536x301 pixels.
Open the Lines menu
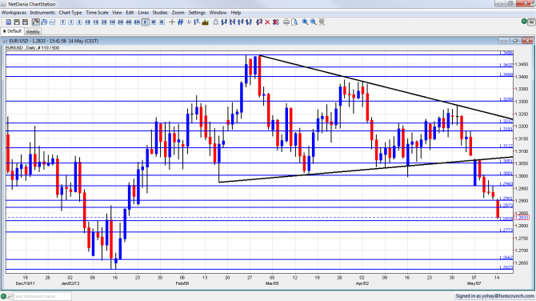click(143, 13)
